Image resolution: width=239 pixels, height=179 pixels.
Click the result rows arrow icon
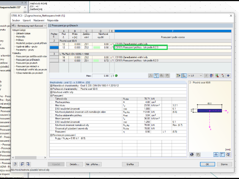pyautogui.click(x=178, y=75)
